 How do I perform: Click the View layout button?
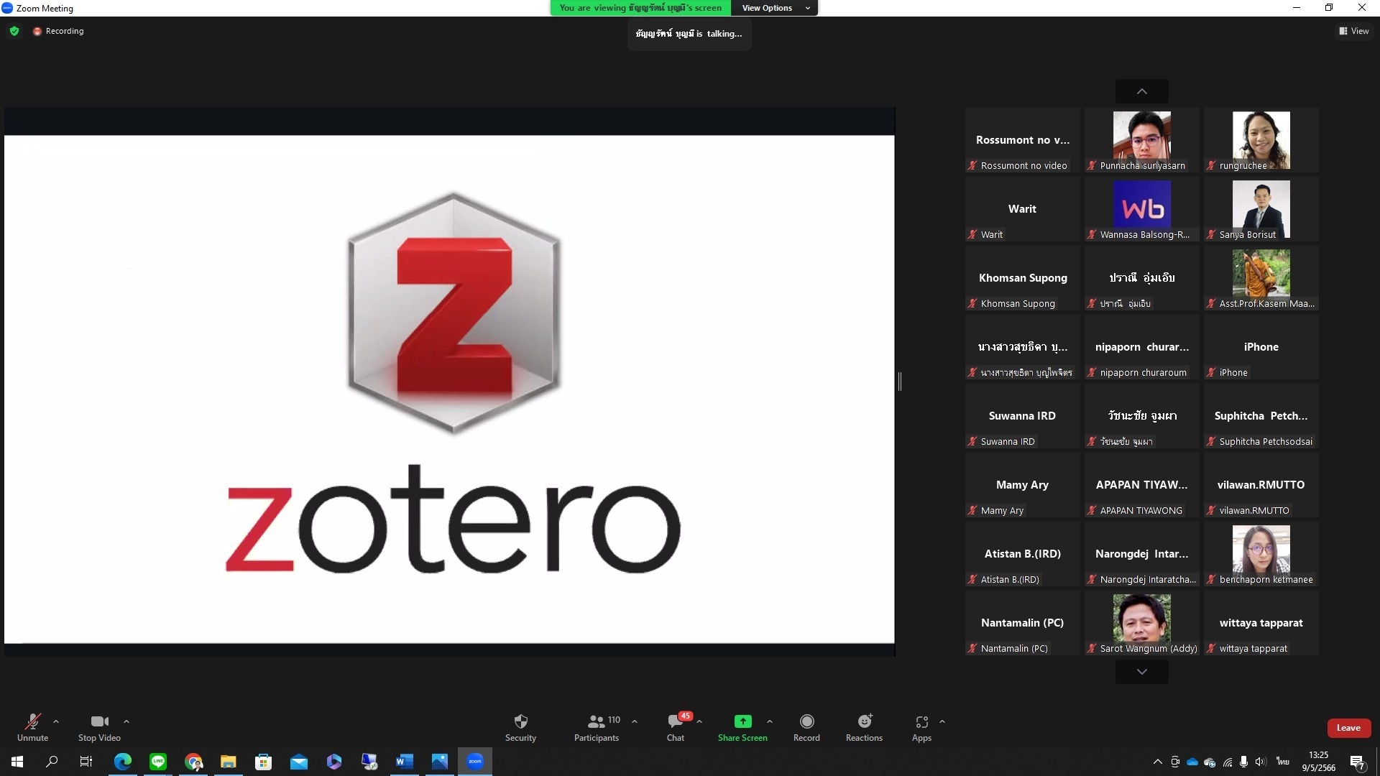click(1354, 31)
